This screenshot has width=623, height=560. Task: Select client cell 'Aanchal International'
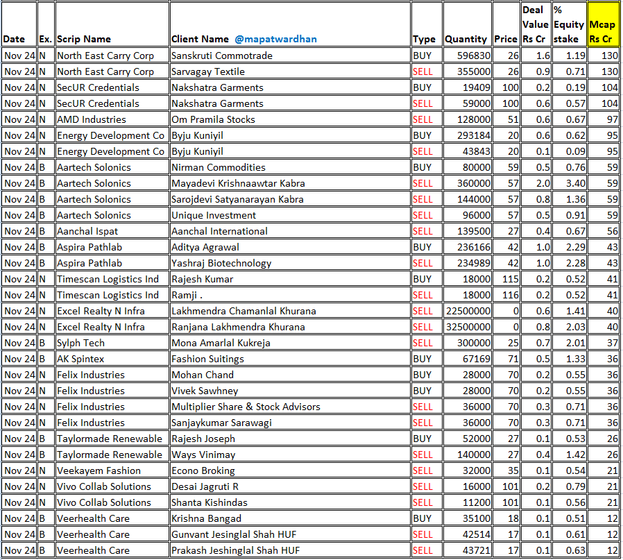290,231
